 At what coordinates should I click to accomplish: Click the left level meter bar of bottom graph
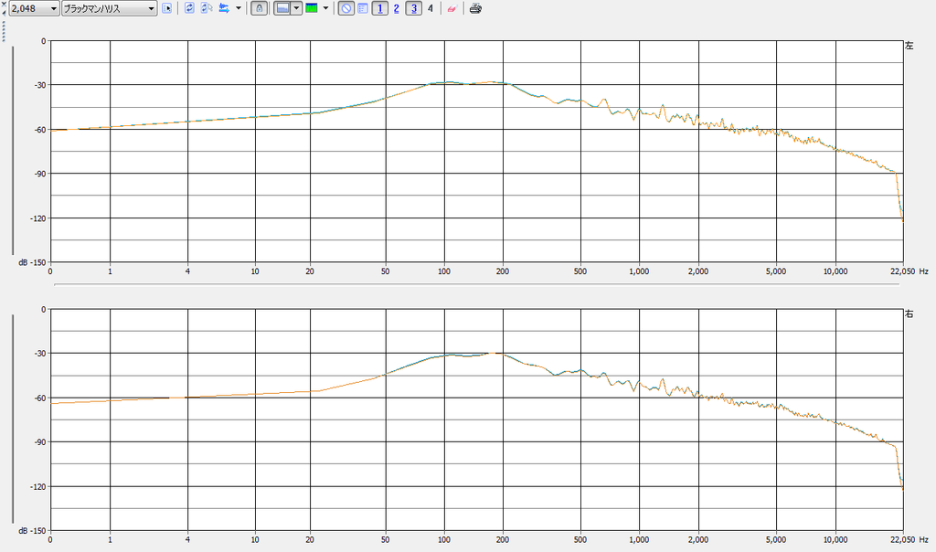pyautogui.click(x=13, y=419)
